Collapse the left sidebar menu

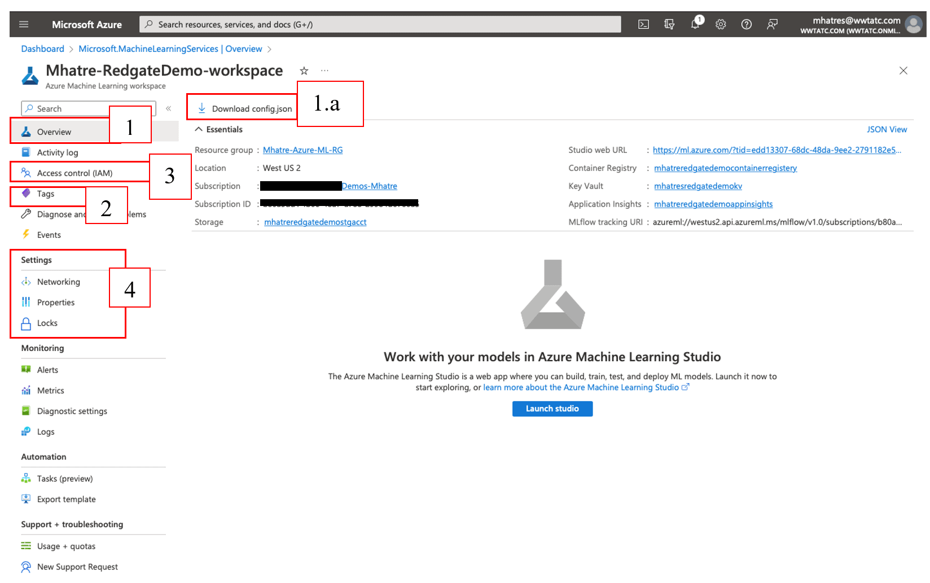(x=168, y=108)
